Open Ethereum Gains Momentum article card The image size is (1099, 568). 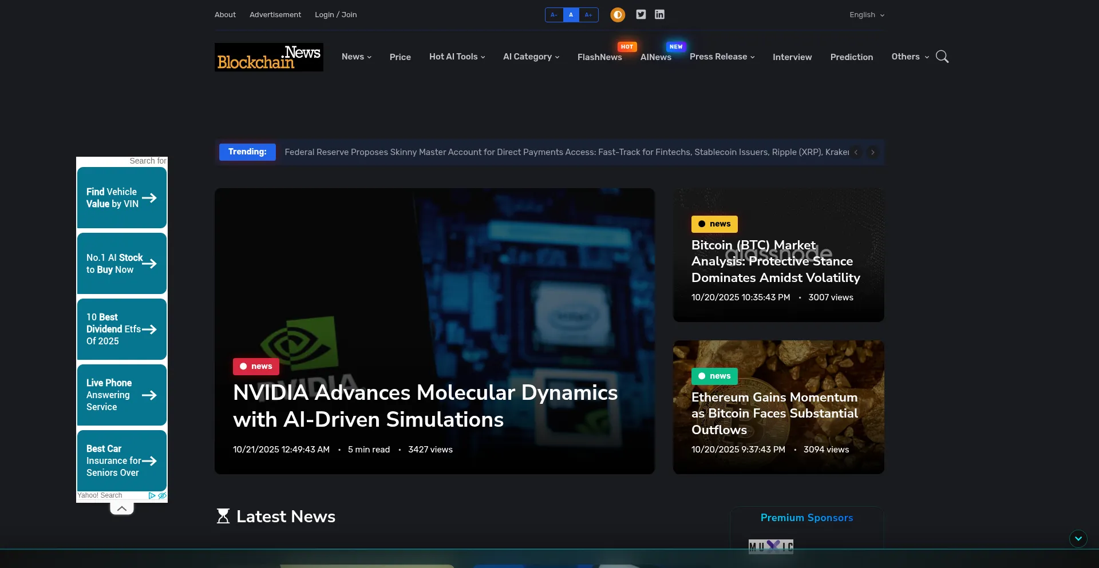tap(774, 413)
